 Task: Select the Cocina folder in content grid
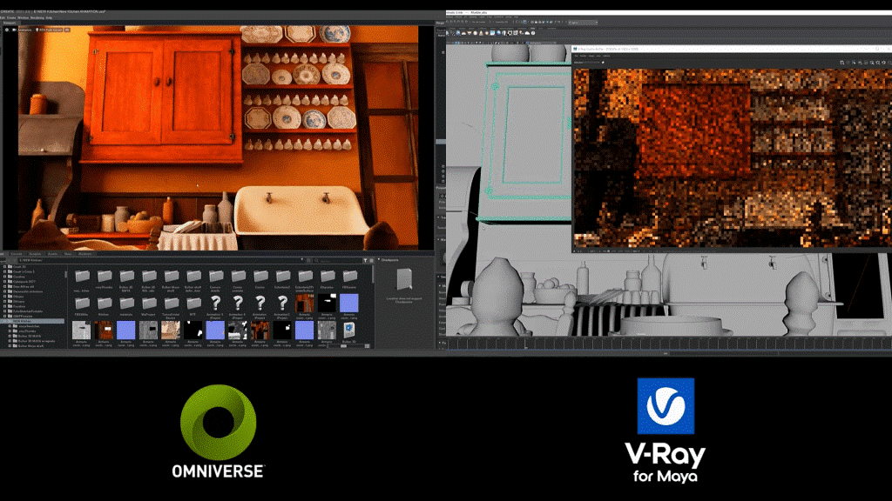[260, 276]
